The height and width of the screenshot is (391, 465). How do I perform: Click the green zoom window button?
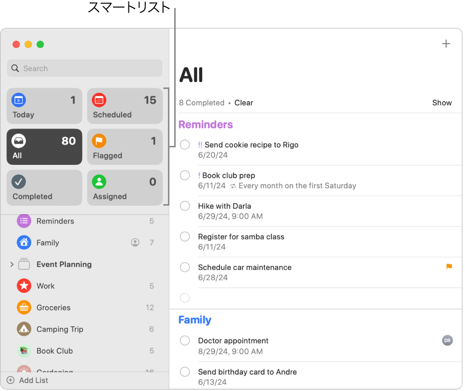40,44
